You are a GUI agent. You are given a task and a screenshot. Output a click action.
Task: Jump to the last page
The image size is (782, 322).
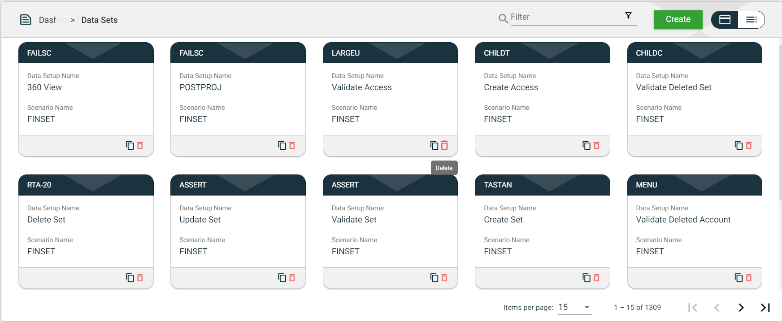(765, 307)
